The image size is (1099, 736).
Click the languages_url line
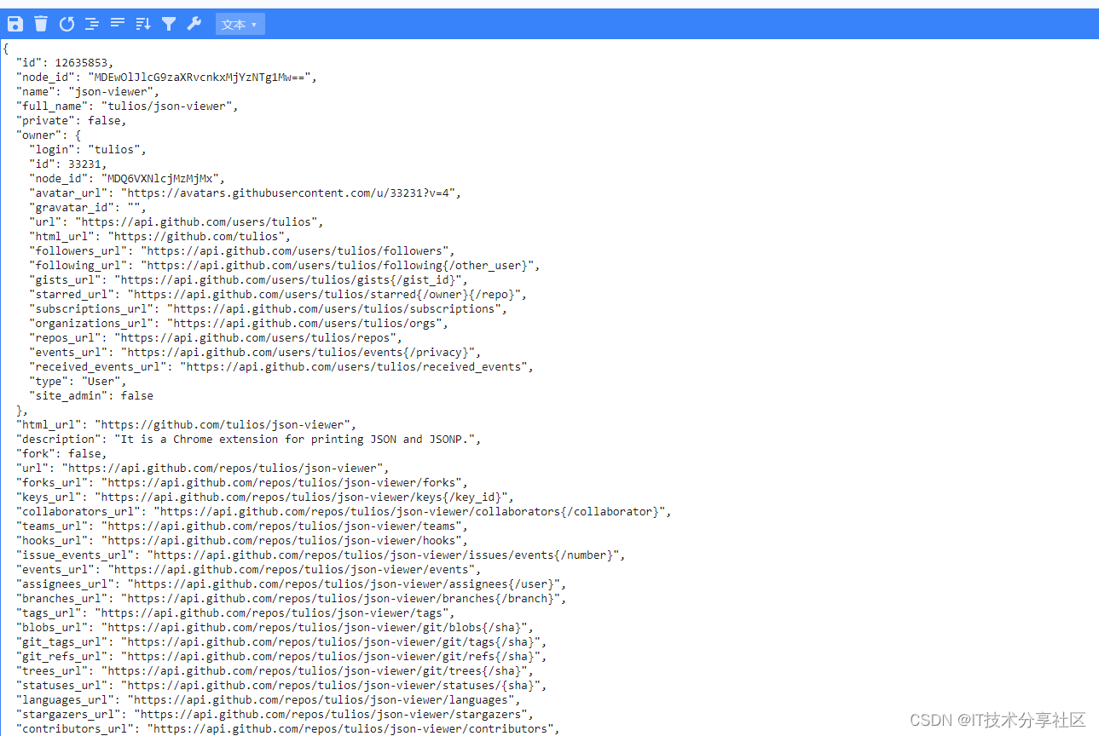[269, 699]
